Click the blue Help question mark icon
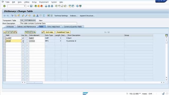The image size is (169, 95). tap(77, 6)
